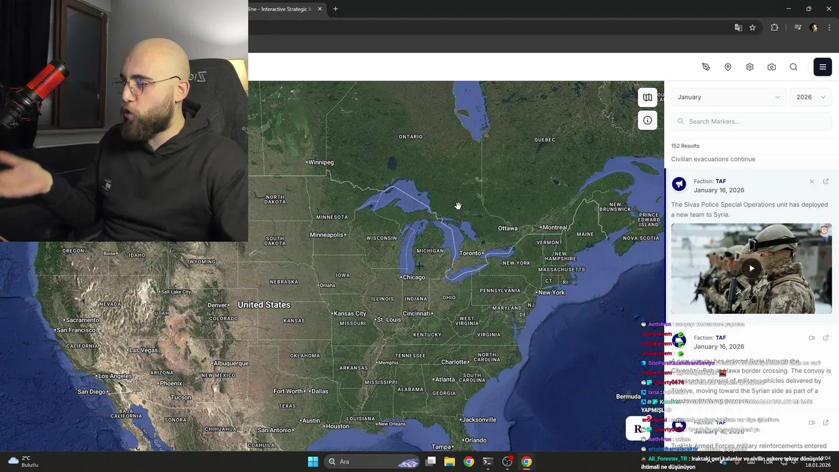Open Chrome three-dot menu
Image resolution: width=839 pixels, height=472 pixels.
[830, 28]
